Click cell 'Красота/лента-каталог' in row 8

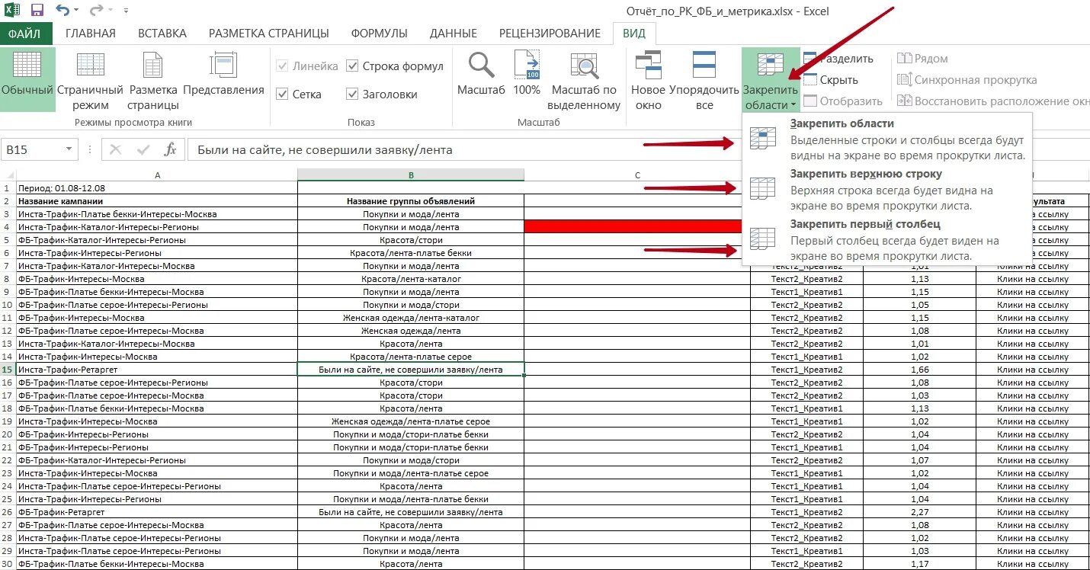411,279
